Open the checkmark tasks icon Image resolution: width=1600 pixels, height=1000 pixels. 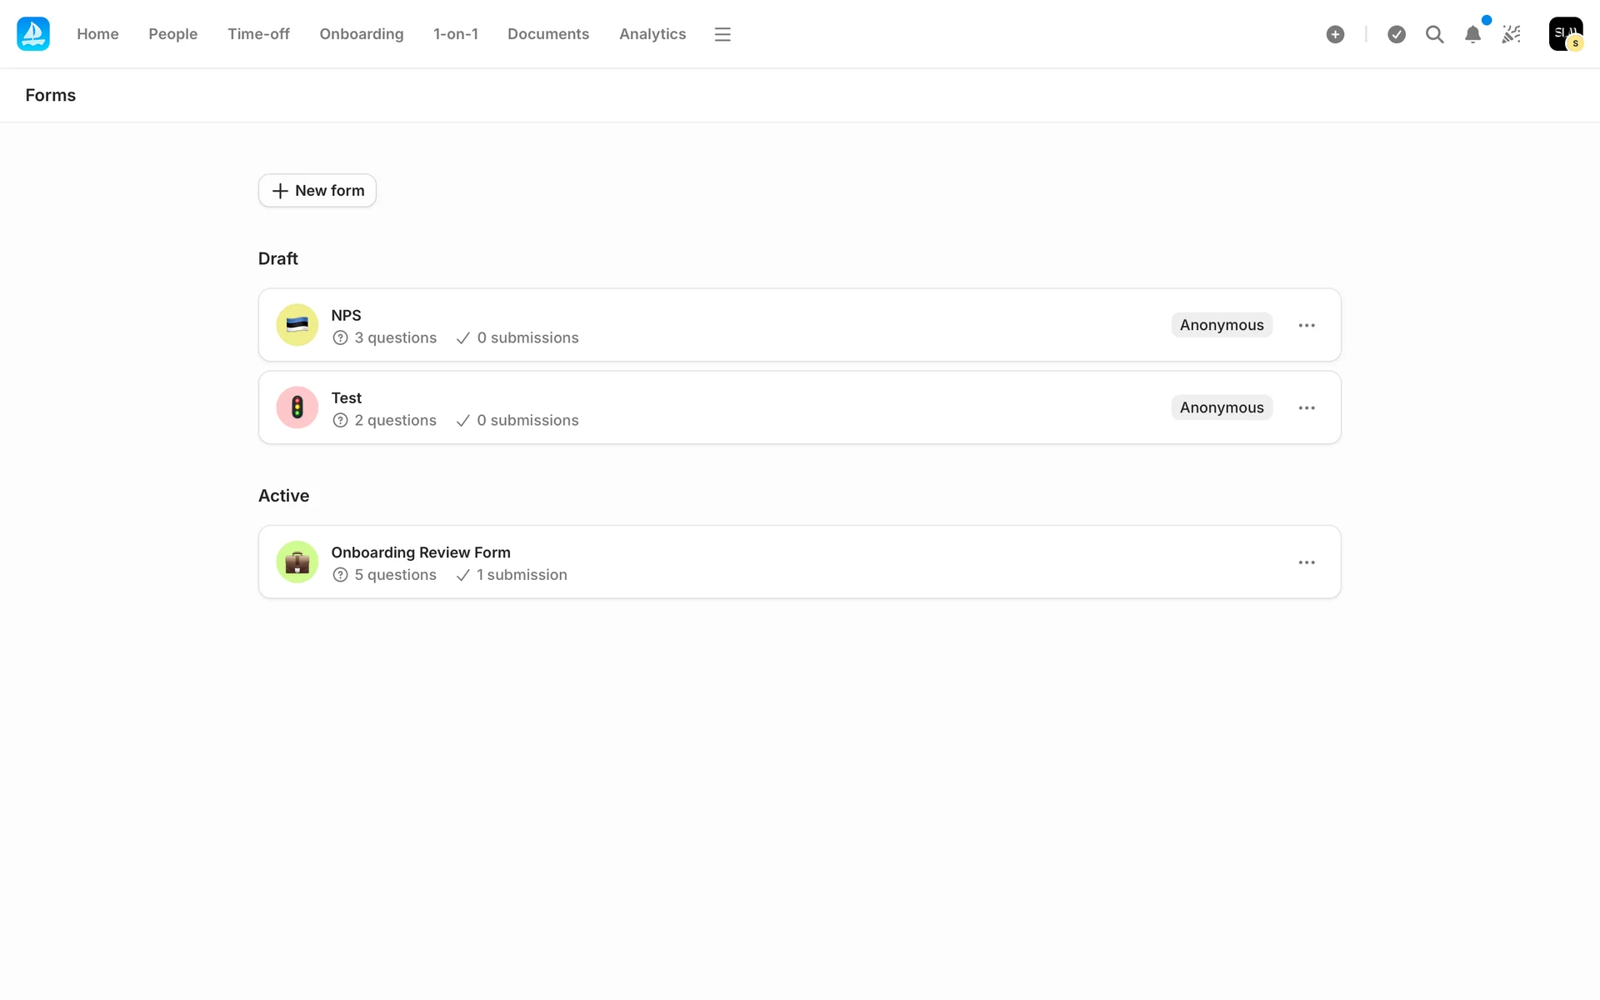1397,34
